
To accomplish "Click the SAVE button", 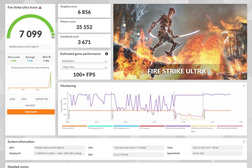I will point(24,99).
